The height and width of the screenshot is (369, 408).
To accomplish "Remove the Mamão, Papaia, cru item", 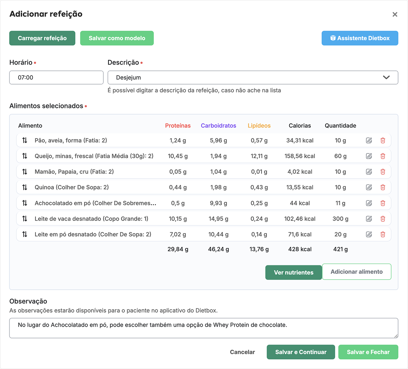I will pos(383,172).
